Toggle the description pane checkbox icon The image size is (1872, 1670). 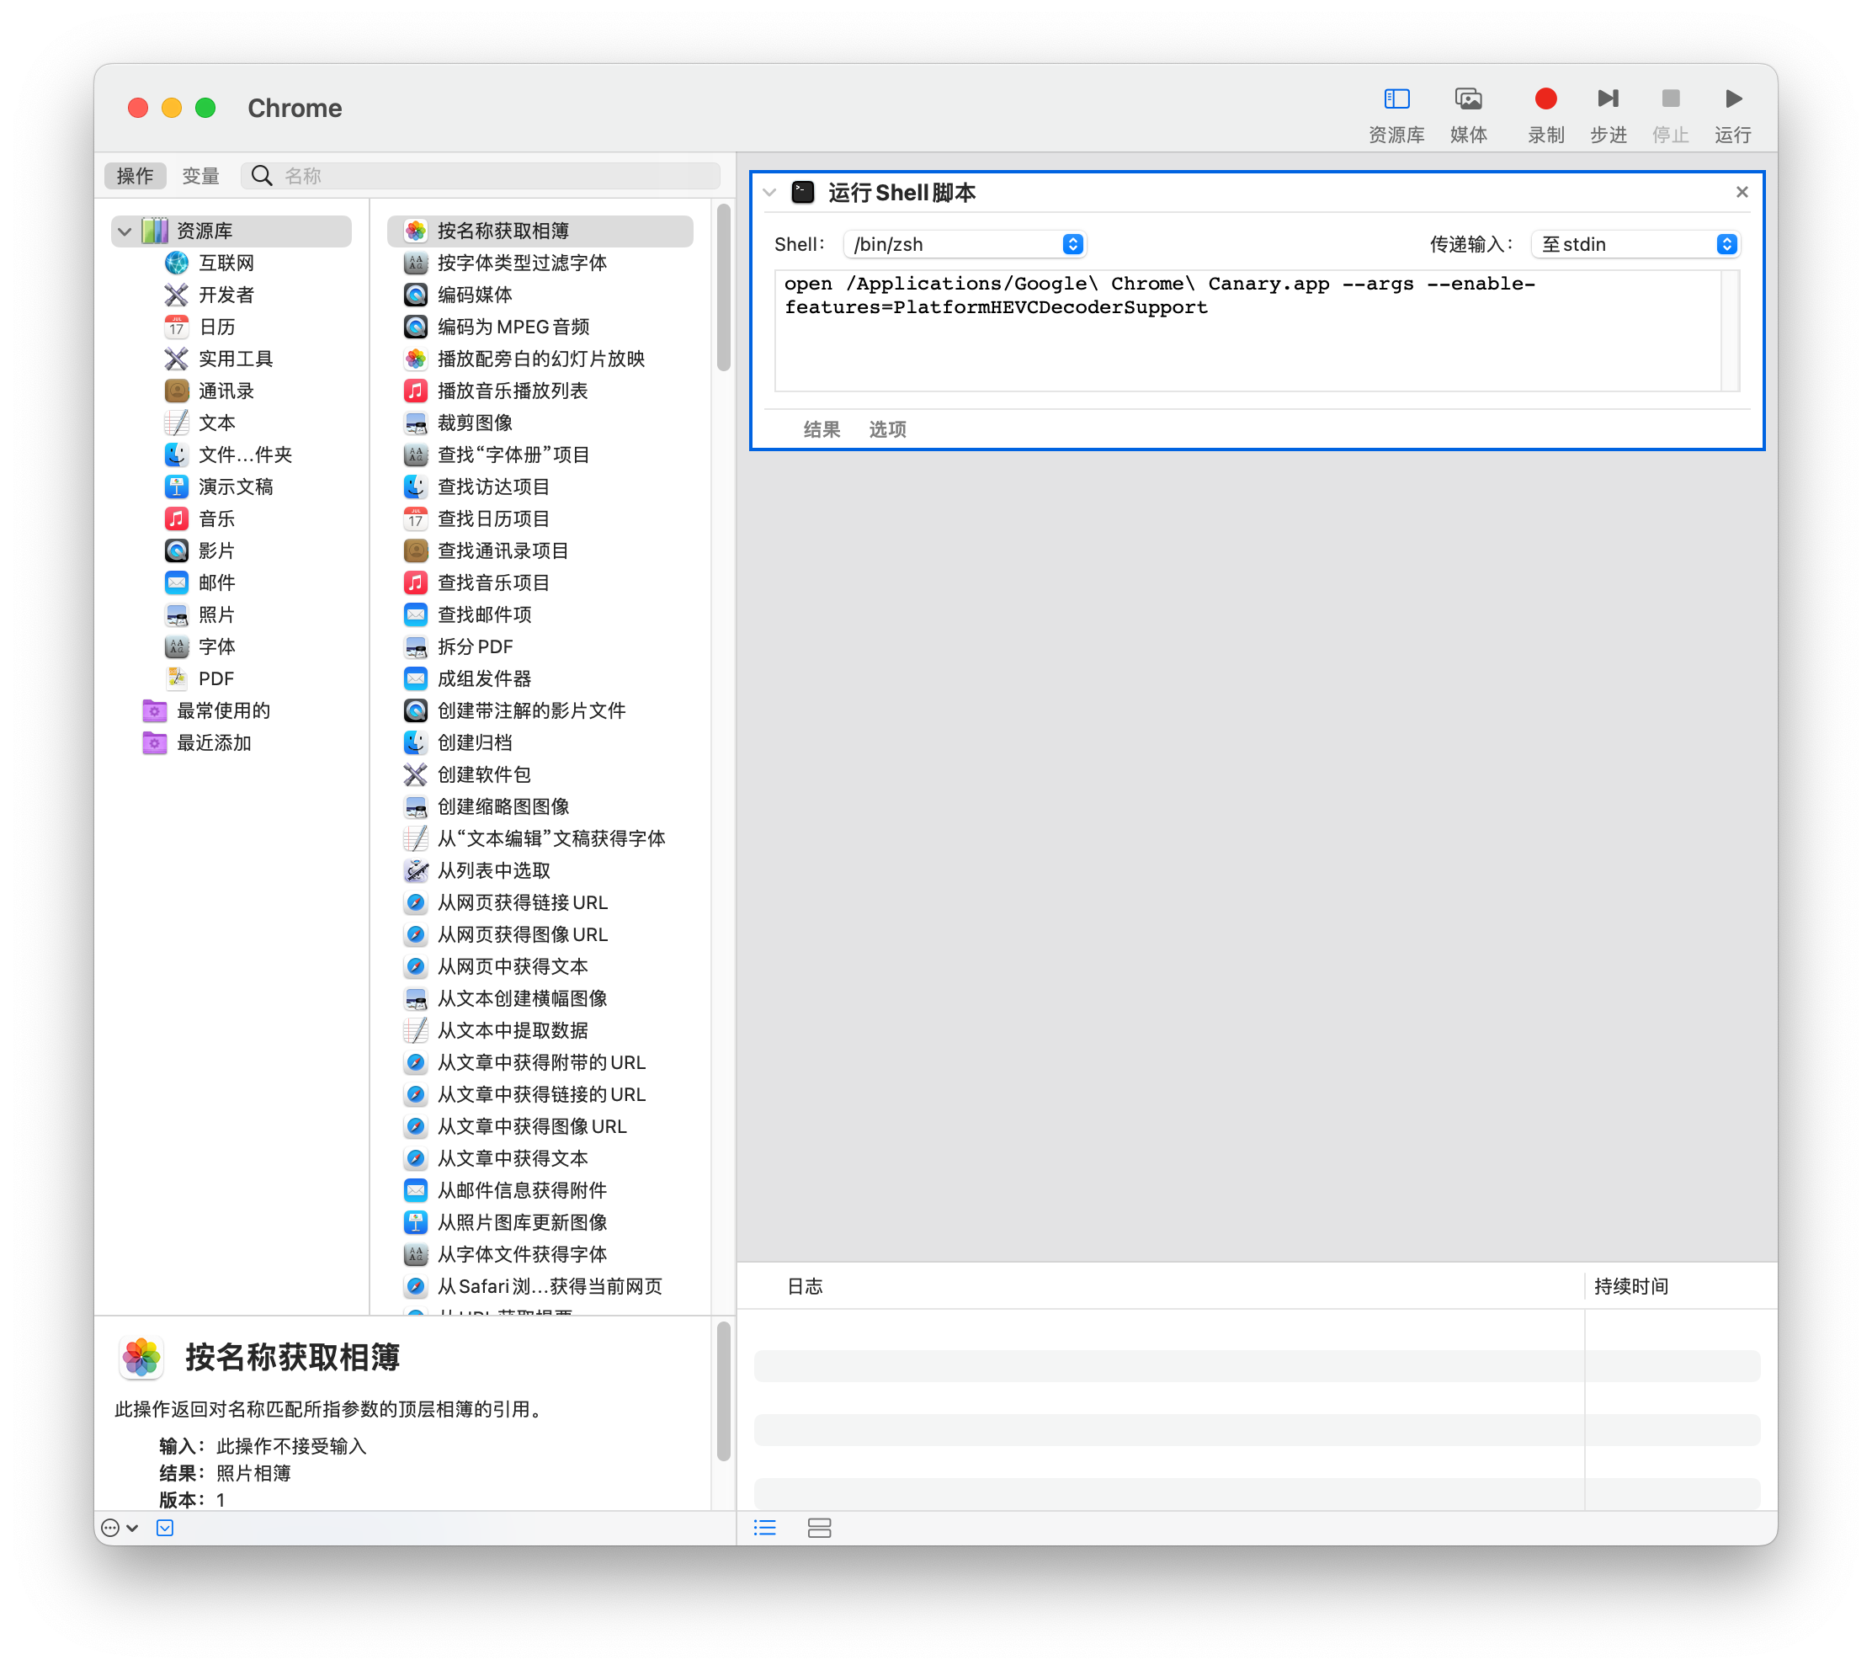click(165, 1529)
